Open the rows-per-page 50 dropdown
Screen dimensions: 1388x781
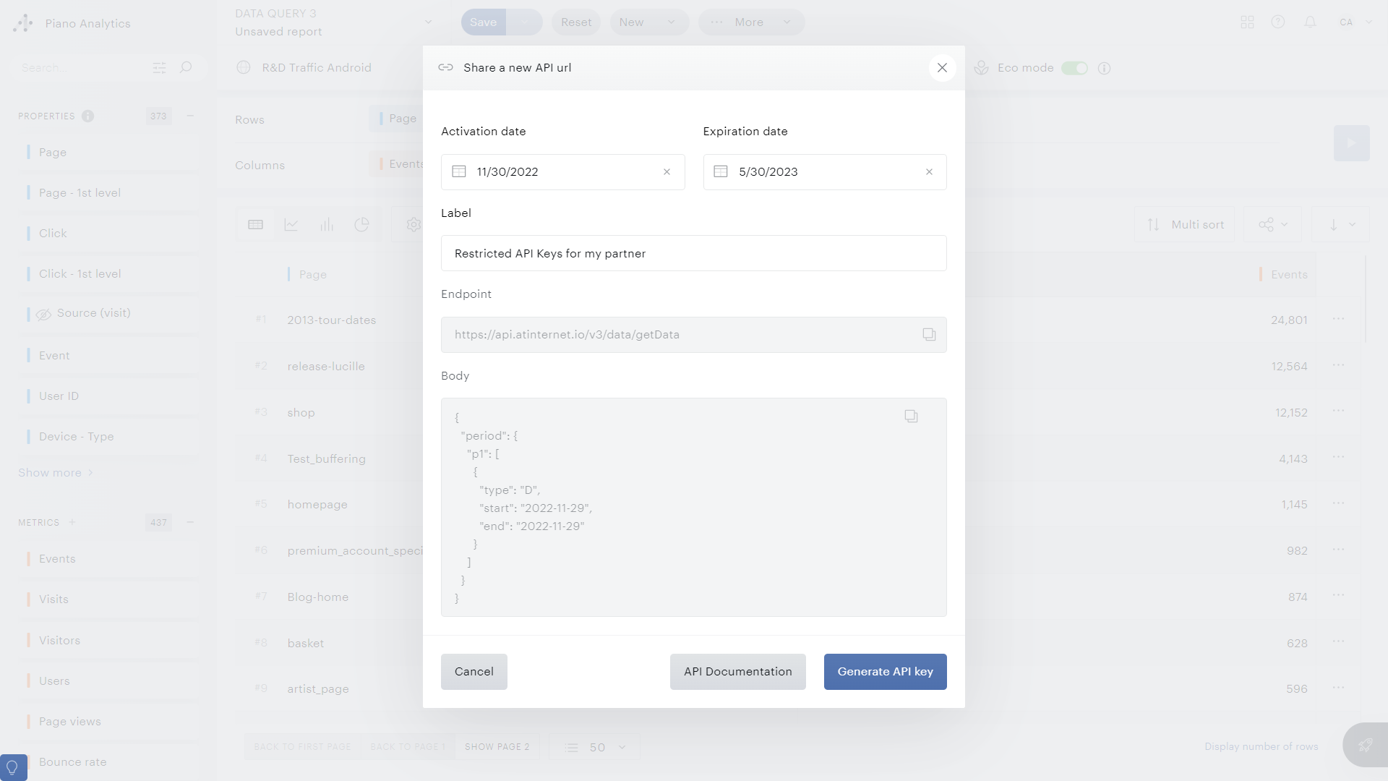(x=596, y=747)
